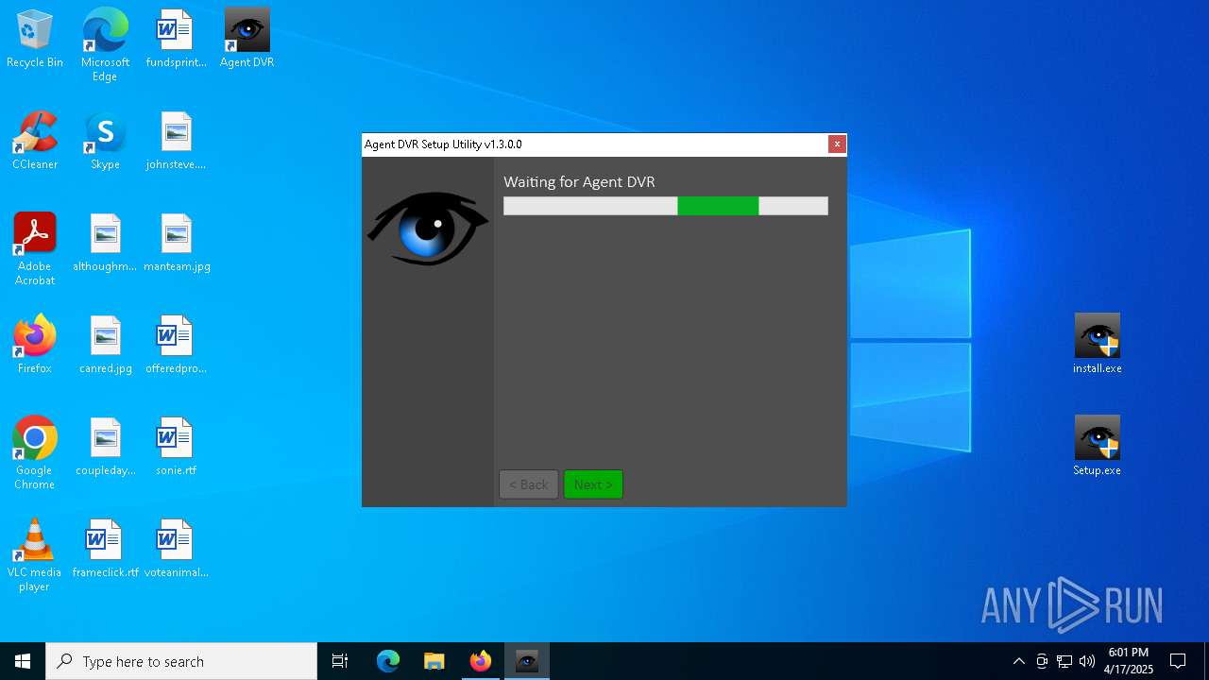Select the Adobe Acrobat shortcut
This screenshot has width=1209, height=680.
pyautogui.click(x=35, y=249)
